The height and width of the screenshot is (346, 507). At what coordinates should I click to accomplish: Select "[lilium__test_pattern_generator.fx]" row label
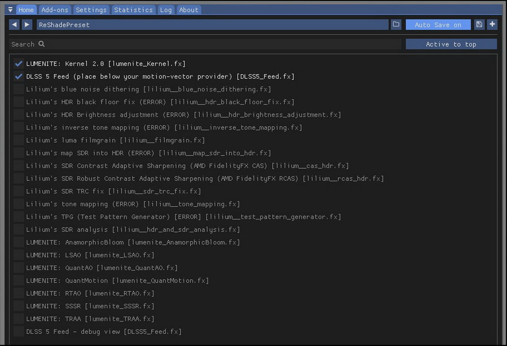(273, 216)
